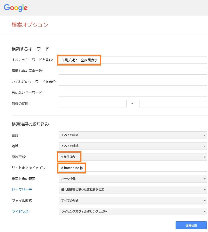Screen dimensions: 208x232
Task: Open the 言語 dropdown showing すべての言語
Action: [x=133, y=135]
